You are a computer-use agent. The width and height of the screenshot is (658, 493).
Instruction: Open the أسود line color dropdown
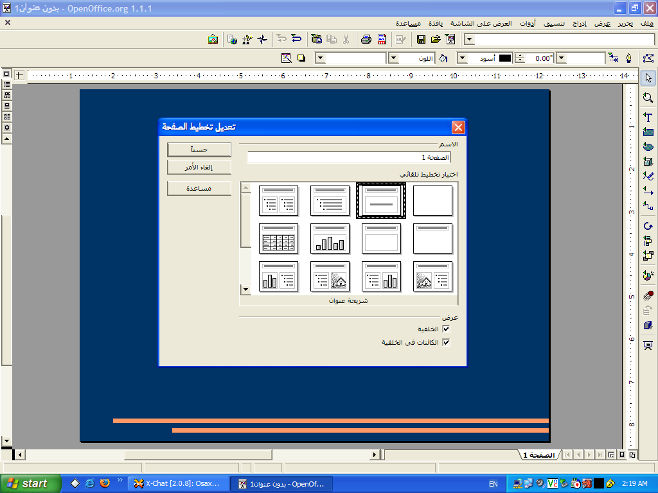[x=462, y=58]
